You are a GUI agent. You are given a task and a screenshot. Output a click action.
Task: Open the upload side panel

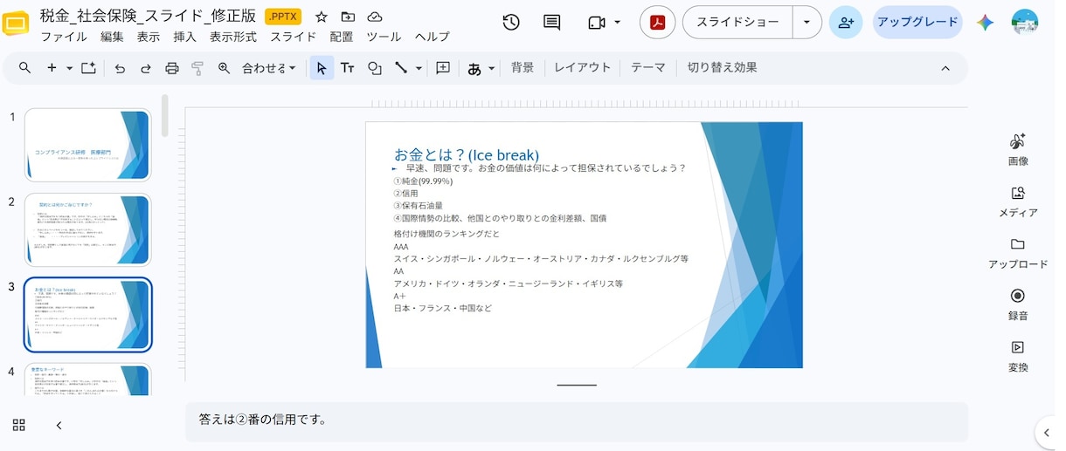(x=1018, y=253)
